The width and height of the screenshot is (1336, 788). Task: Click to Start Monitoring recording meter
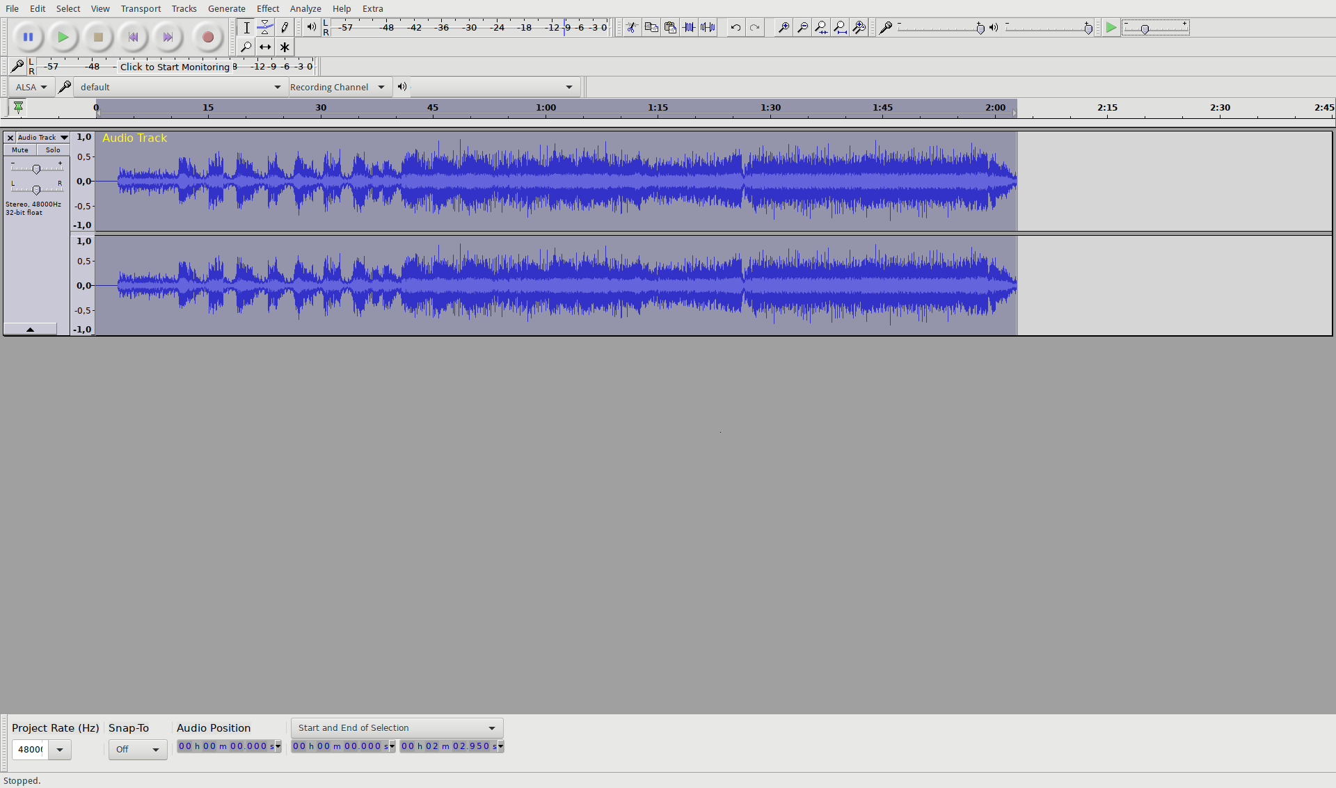click(x=175, y=67)
